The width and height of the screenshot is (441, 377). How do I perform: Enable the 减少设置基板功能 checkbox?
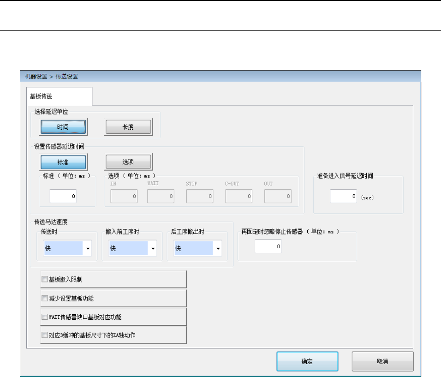[44, 298]
